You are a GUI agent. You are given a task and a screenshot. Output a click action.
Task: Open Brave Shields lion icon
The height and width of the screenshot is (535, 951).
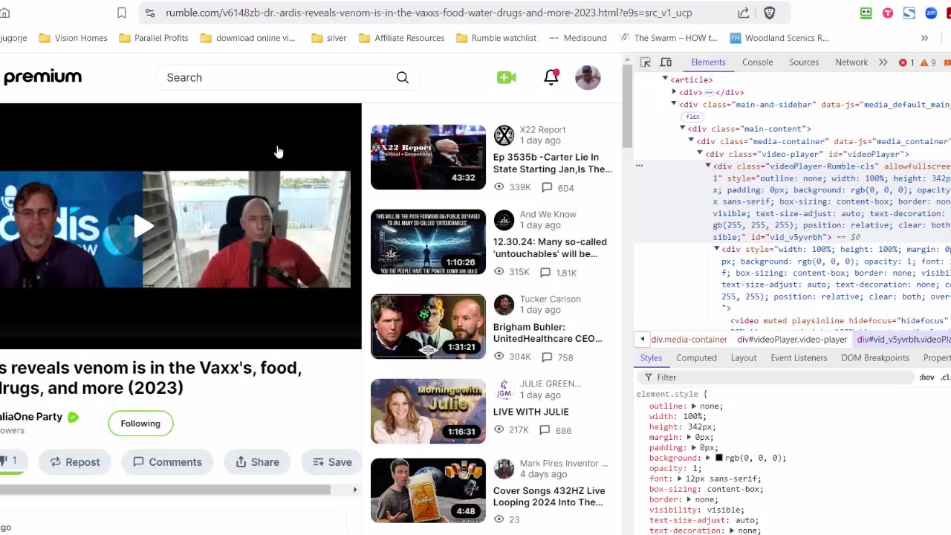770,13
